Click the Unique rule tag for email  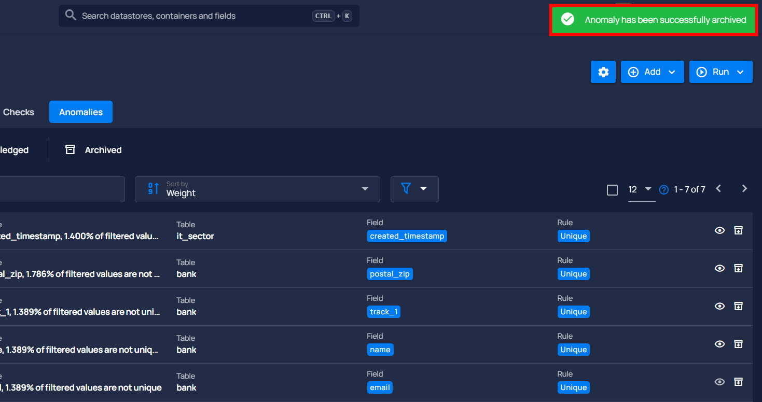coord(574,387)
